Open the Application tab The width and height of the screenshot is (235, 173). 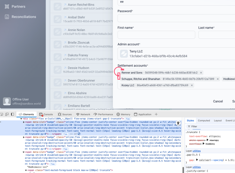point(143,114)
